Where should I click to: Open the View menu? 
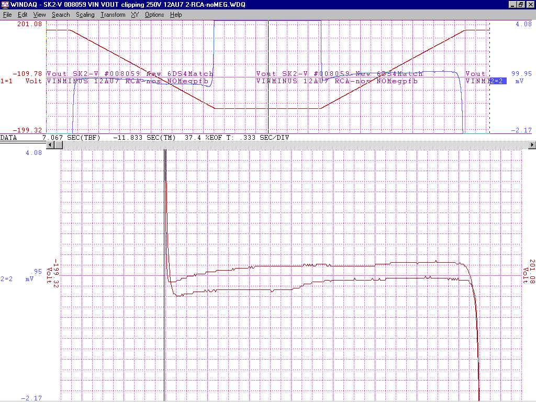[x=39, y=15]
